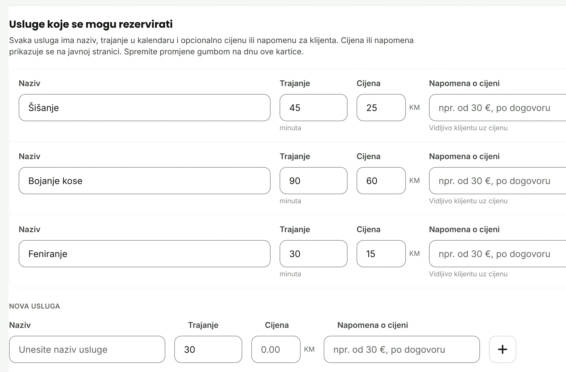566x372 pixels.
Task: Click Trajanje label in new service row
Action: (203, 325)
